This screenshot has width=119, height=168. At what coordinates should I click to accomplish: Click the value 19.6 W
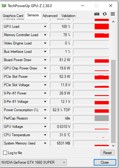pyautogui.click(x=61, y=68)
